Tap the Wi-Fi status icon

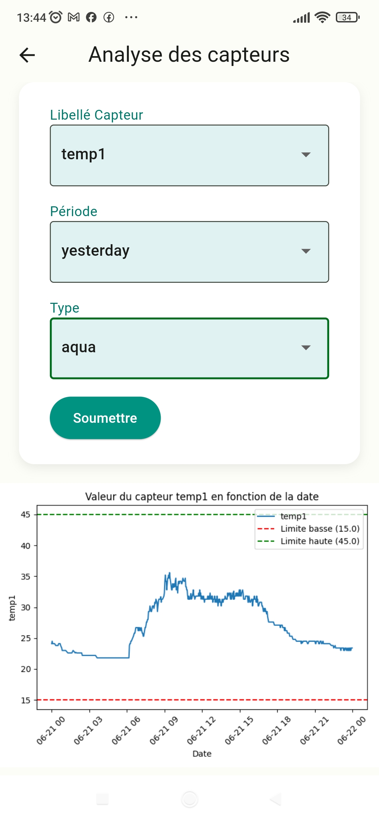[x=322, y=17]
